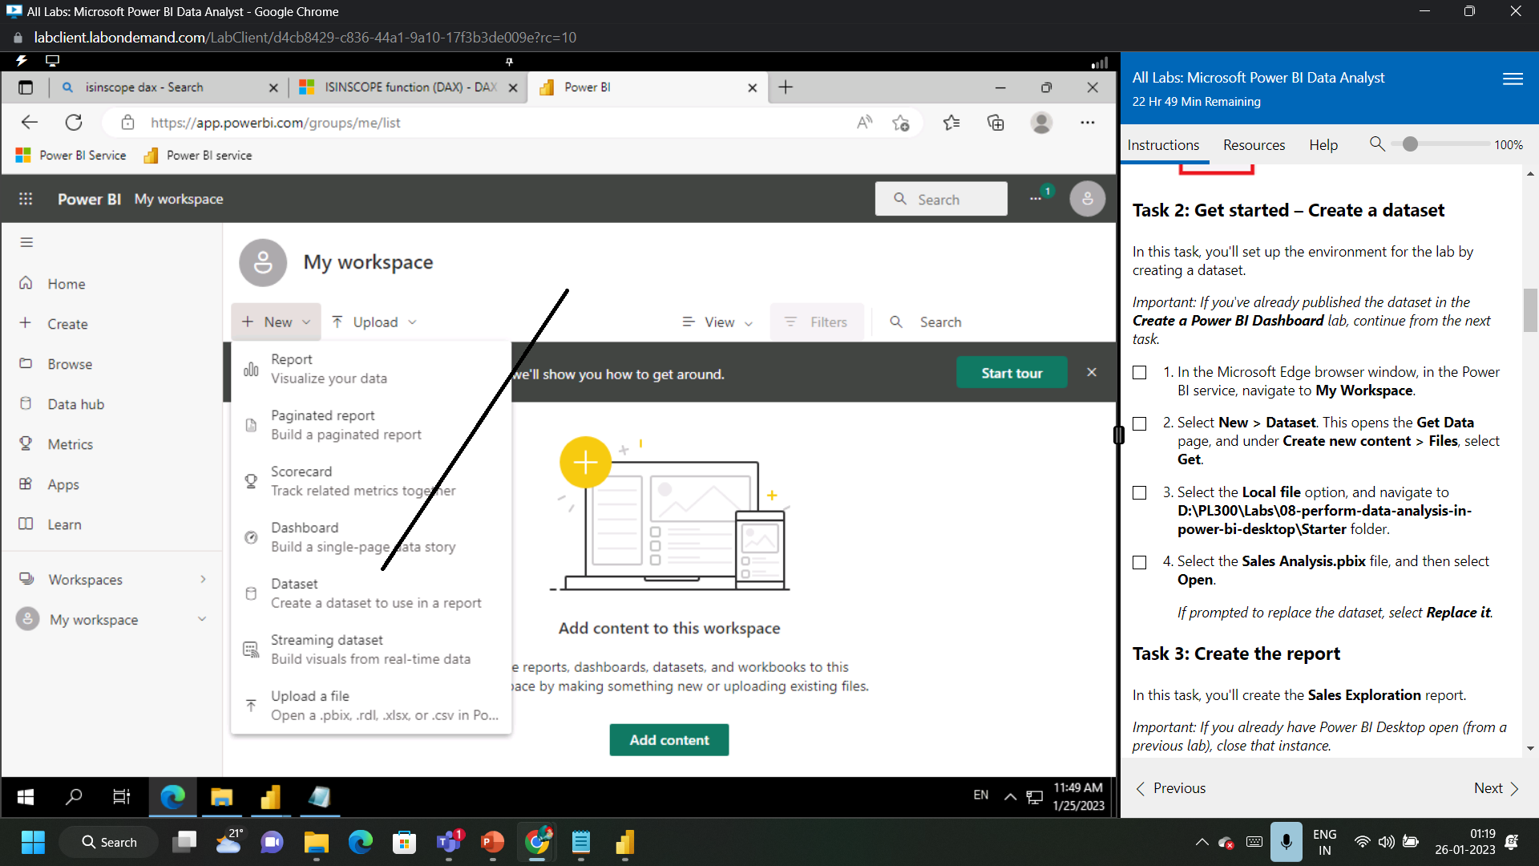This screenshot has height=866, width=1539.
Task: Check step 1 in Task 2 instructions
Action: pyautogui.click(x=1140, y=372)
